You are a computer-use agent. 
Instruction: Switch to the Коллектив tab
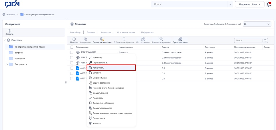pyautogui.click(x=106, y=32)
